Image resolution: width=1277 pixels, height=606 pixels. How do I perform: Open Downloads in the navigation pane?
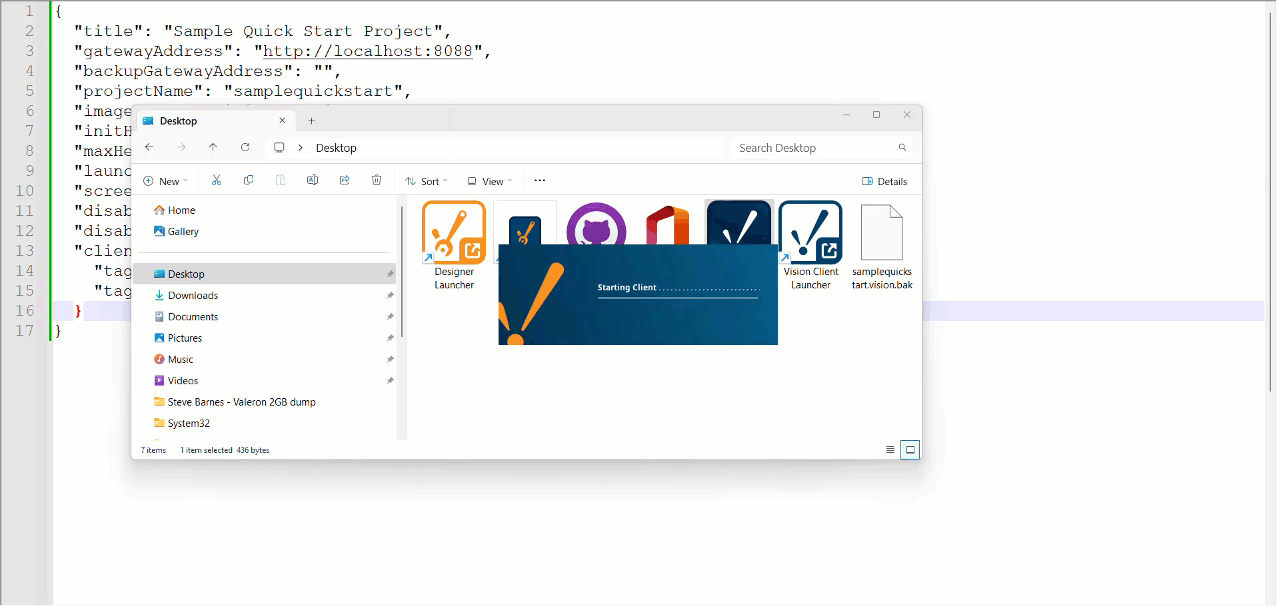(x=193, y=296)
